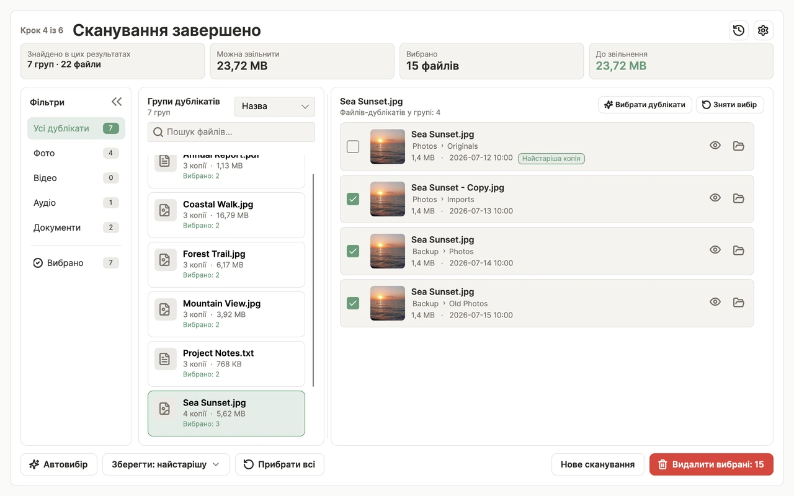Click the Sea Sunset.jpg group file icon
The image size is (794, 496).
(x=165, y=409)
